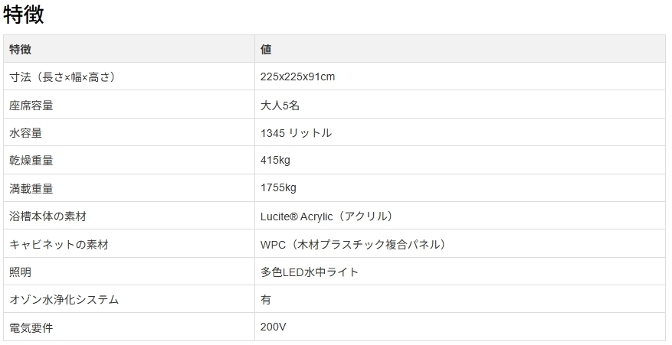Click the 1345 リットル value cell

pyautogui.click(x=296, y=132)
